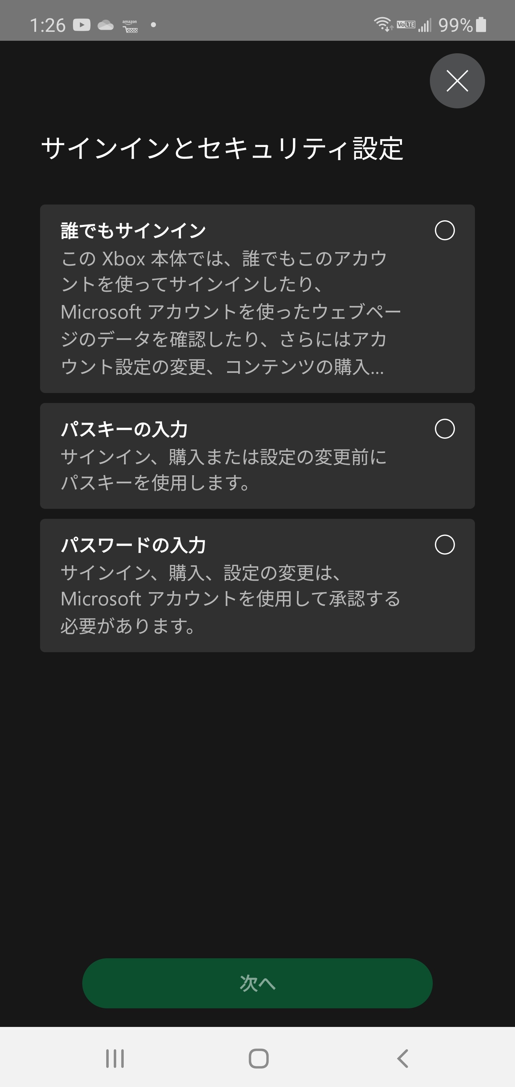Tap the password description mentioning Microsoft アカウントを使用して承認
515x1087 pixels.
230,599
